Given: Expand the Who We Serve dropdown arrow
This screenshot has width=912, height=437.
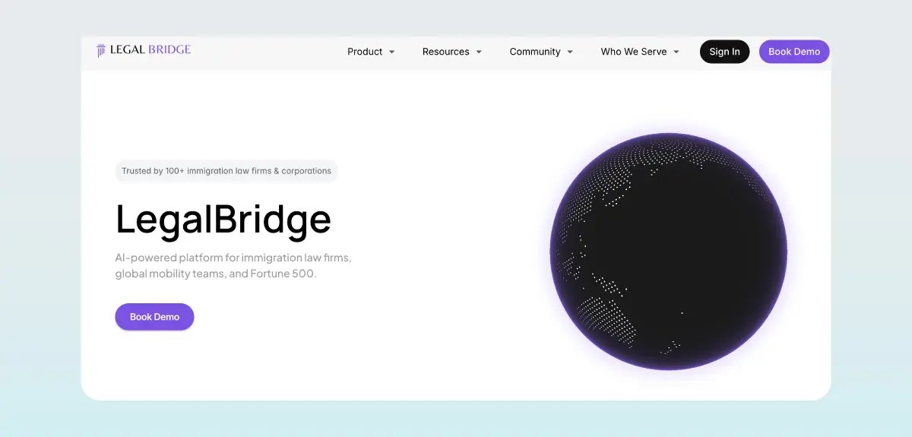Looking at the screenshot, I should 676,52.
